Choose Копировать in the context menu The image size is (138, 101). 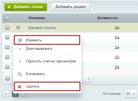(x=47, y=74)
